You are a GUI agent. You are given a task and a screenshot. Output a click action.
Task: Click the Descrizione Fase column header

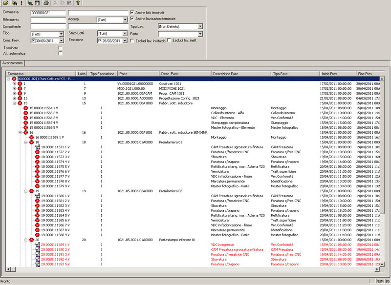[241, 74]
